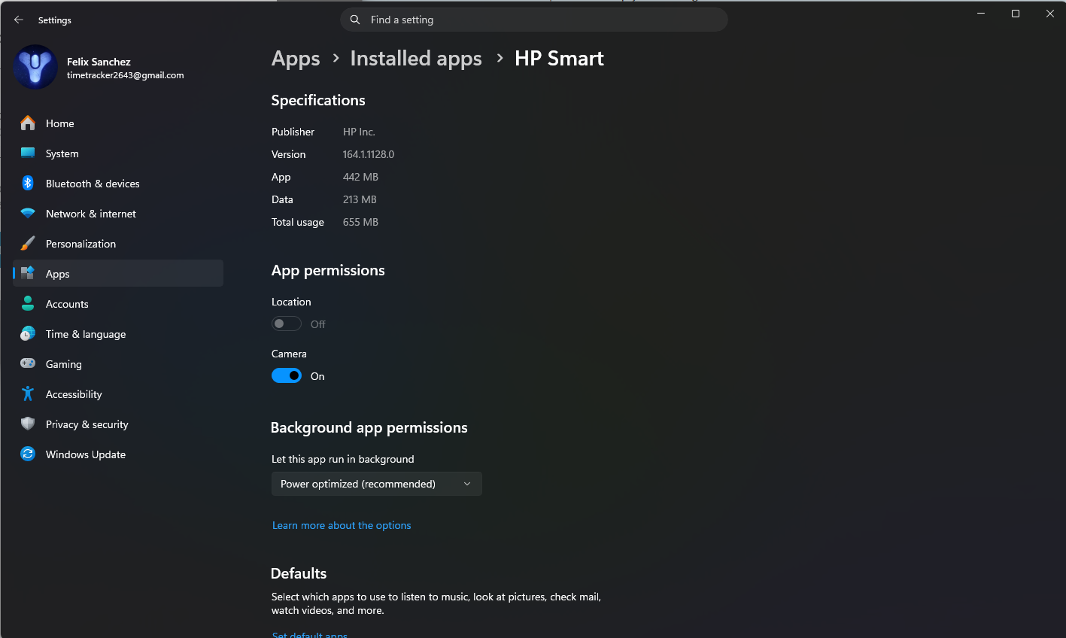This screenshot has height=638, width=1066.
Task: Go to Windows Update
Action: pos(118,454)
